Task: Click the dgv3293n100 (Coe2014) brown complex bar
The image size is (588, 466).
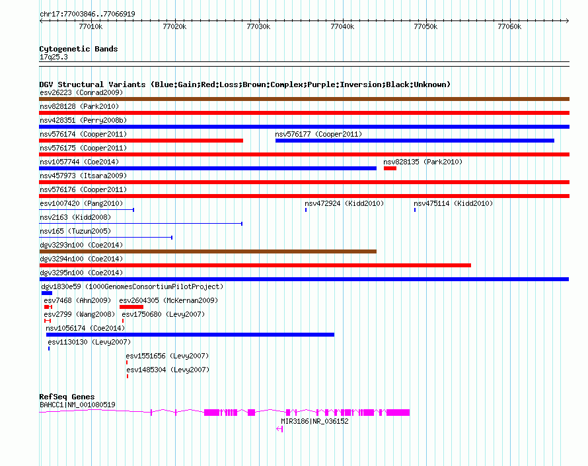Action: pos(207,251)
